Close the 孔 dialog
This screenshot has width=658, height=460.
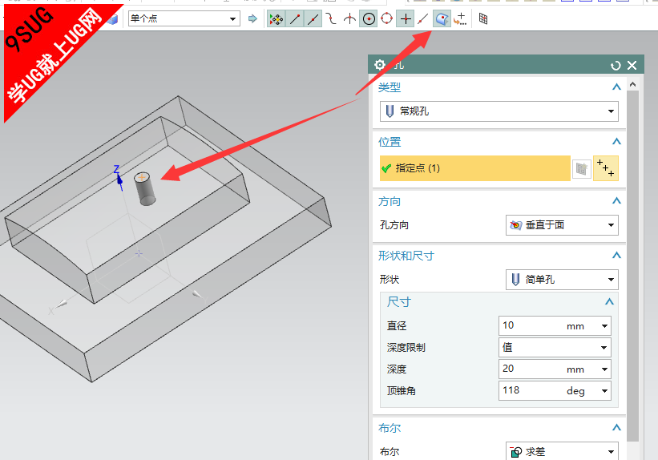[x=632, y=66]
